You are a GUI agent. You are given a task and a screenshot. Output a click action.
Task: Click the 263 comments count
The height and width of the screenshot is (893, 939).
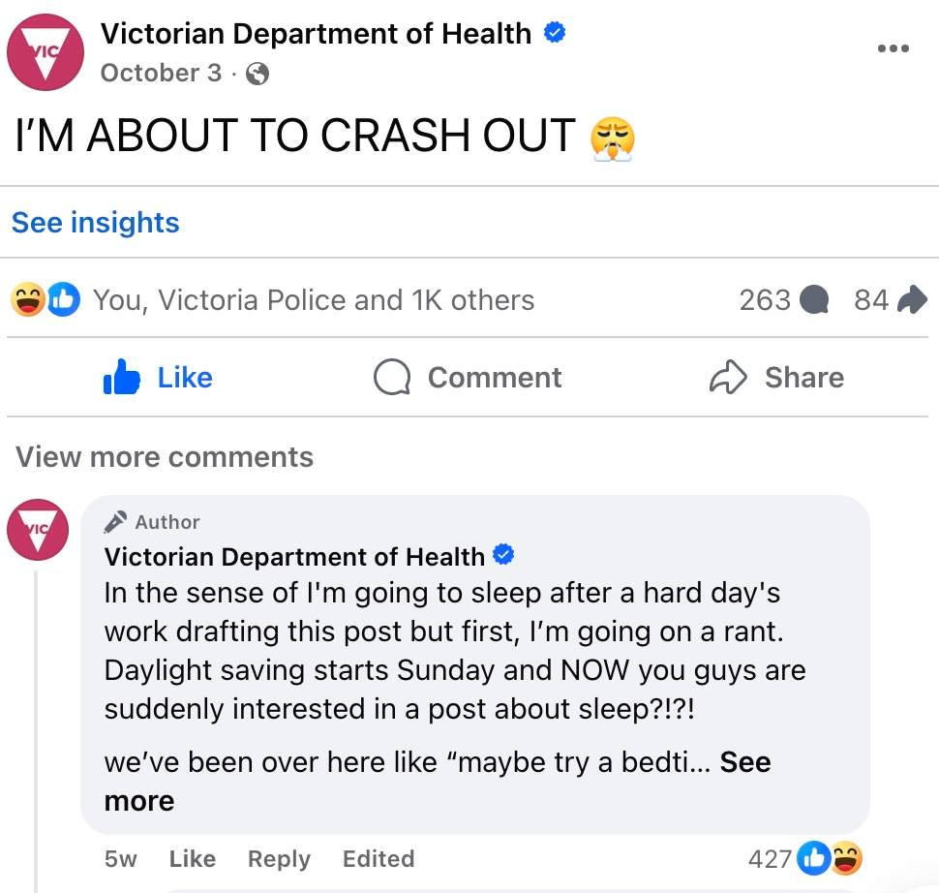(783, 300)
